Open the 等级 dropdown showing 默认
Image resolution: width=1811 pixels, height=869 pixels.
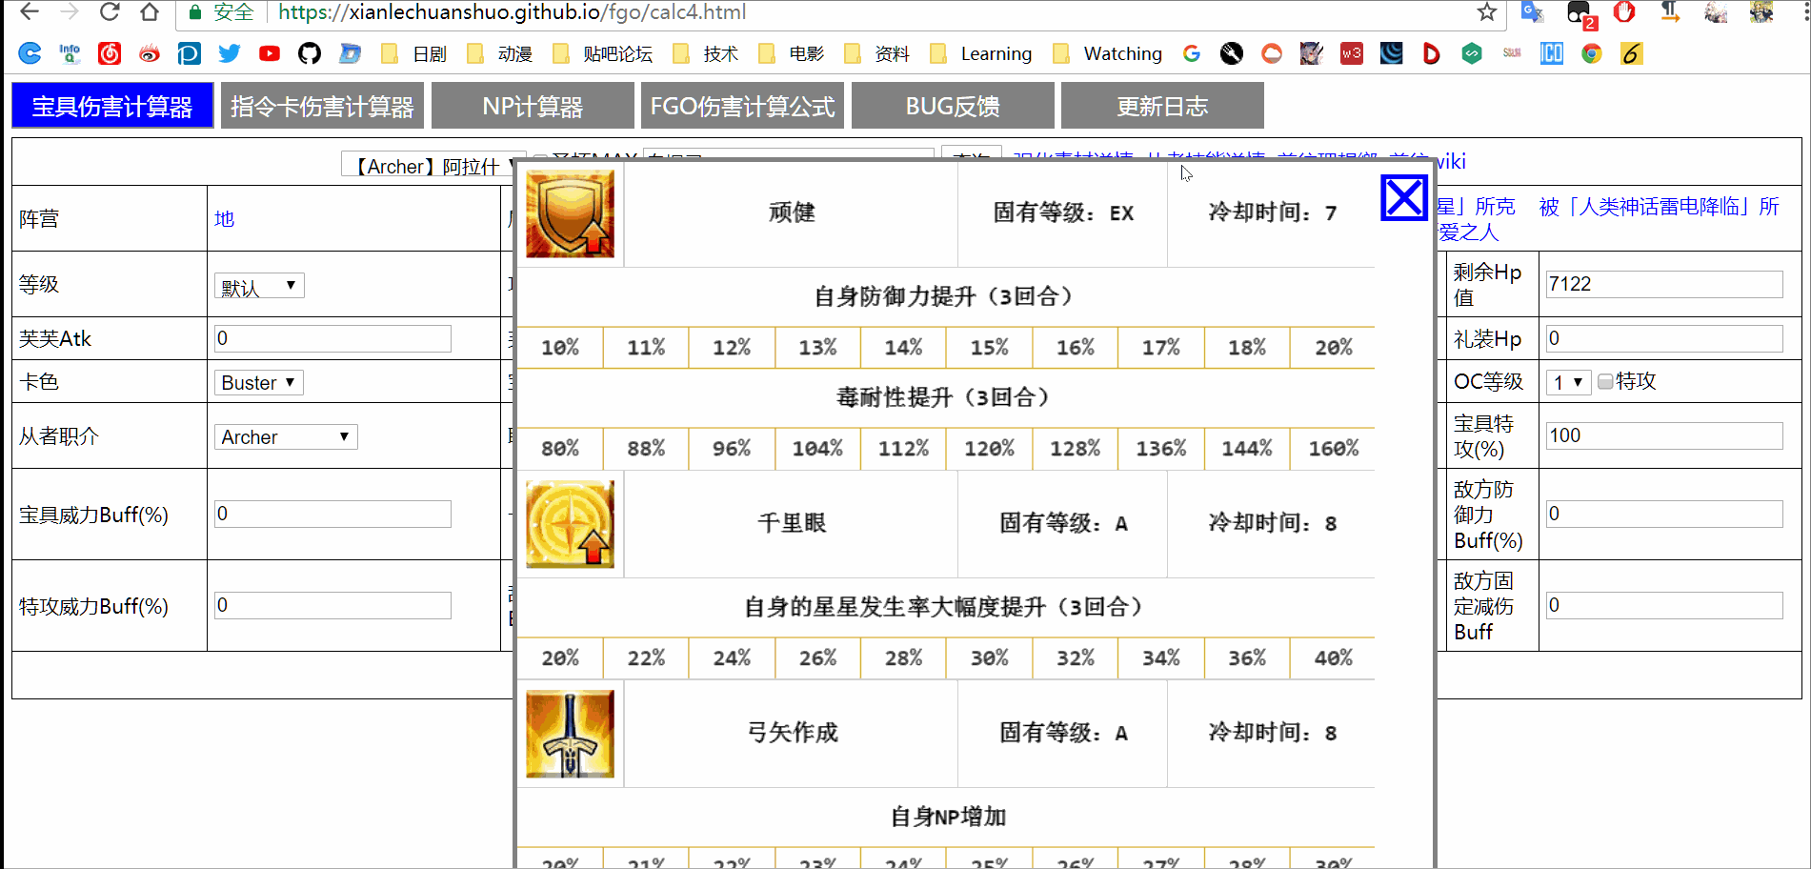click(259, 286)
